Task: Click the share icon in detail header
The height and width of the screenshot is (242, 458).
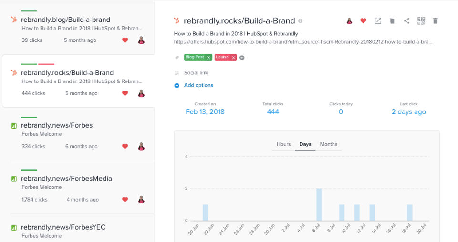Action: point(406,21)
